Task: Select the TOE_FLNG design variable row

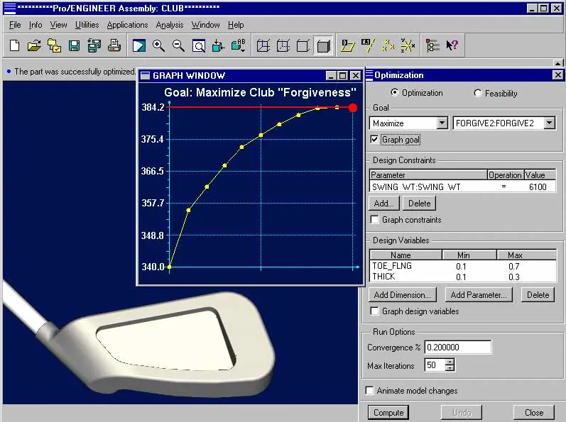Action: point(463,266)
